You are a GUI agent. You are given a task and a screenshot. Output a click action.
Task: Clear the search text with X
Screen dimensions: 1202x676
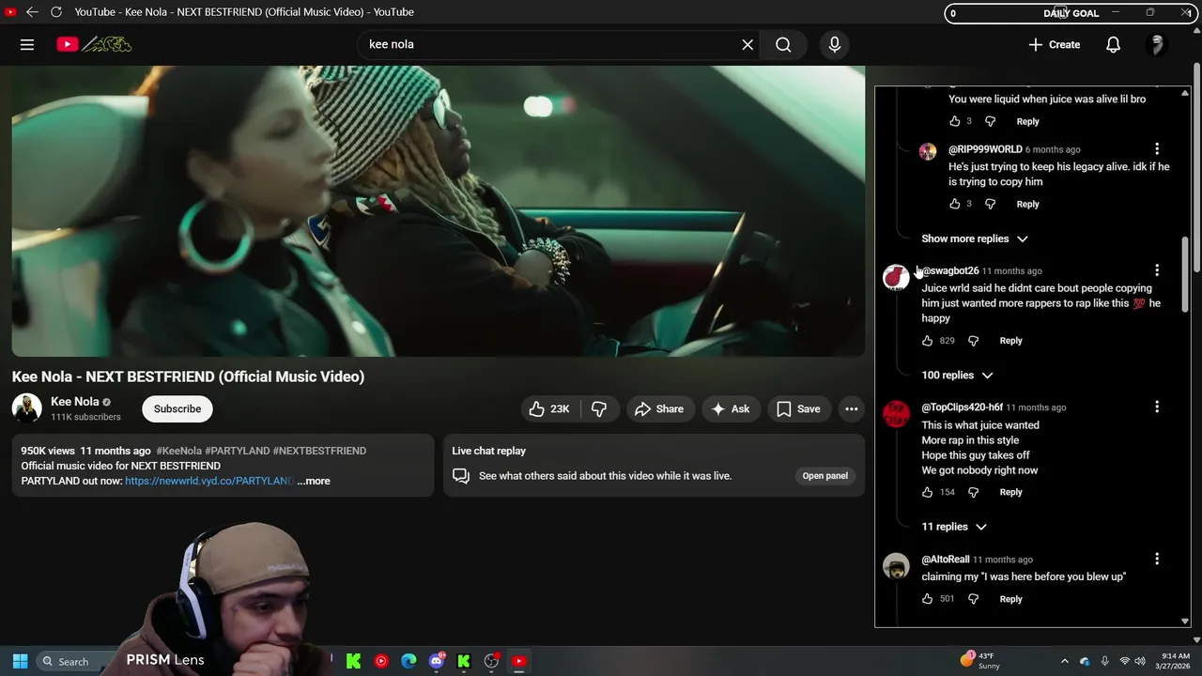click(747, 44)
